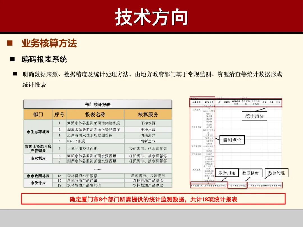This screenshot has width=303, height=227.
Task: Click the red square bullet beside 业务核算方法
Action: (10, 43)
